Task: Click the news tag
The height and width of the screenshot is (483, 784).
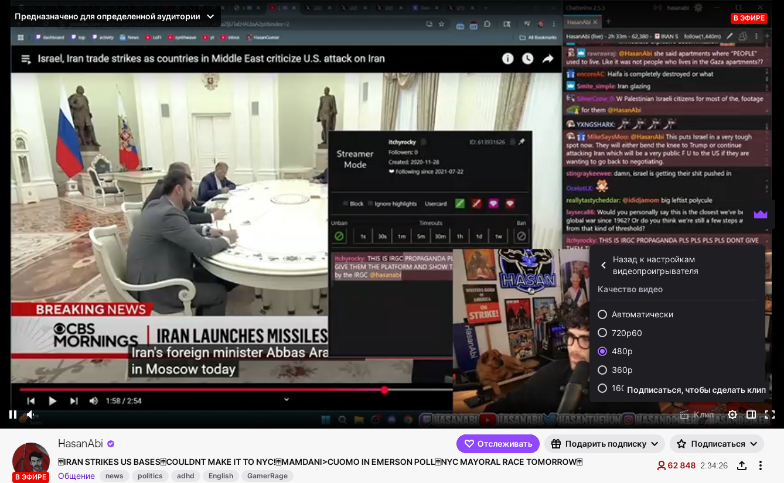Action: tap(114, 476)
